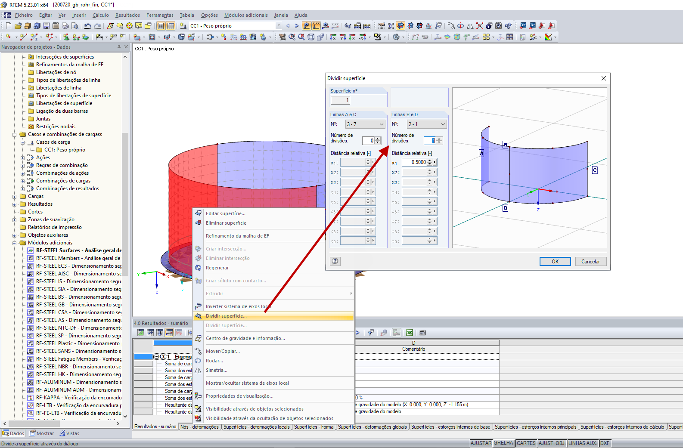Image resolution: width=683 pixels, height=448 pixels.
Task: Toggle AJUSTAR snap in status bar
Action: [481, 443]
